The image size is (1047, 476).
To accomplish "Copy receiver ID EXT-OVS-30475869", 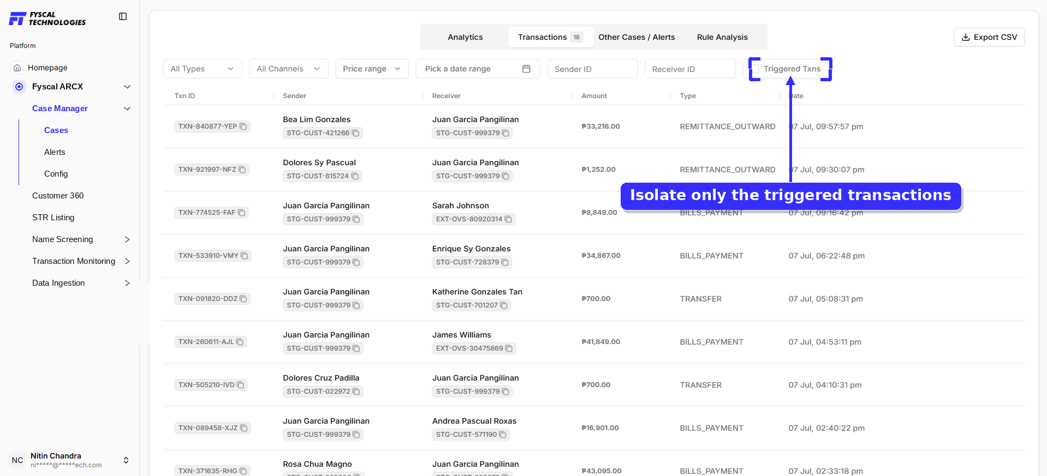I will point(509,348).
